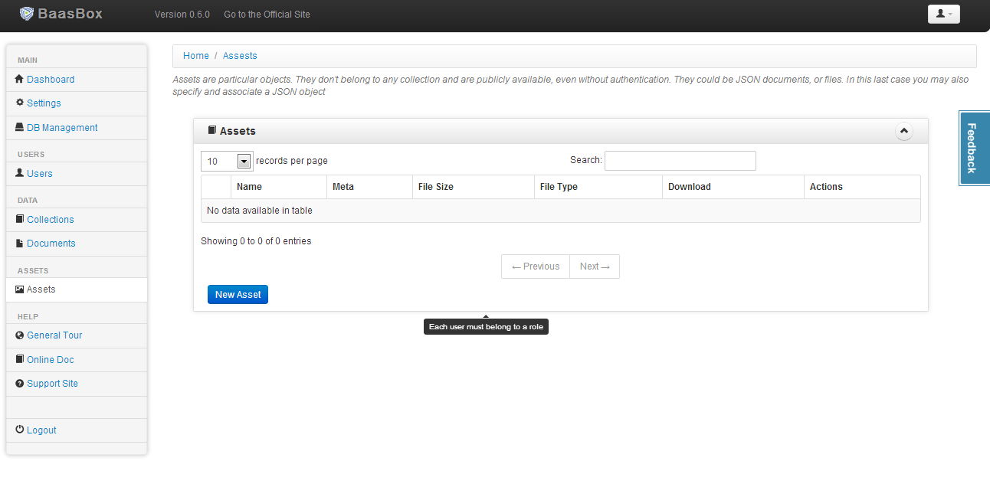The width and height of the screenshot is (990, 484).
Task: Click 'Showing 0 to 0 of 0 entries' text
Action: coord(256,241)
